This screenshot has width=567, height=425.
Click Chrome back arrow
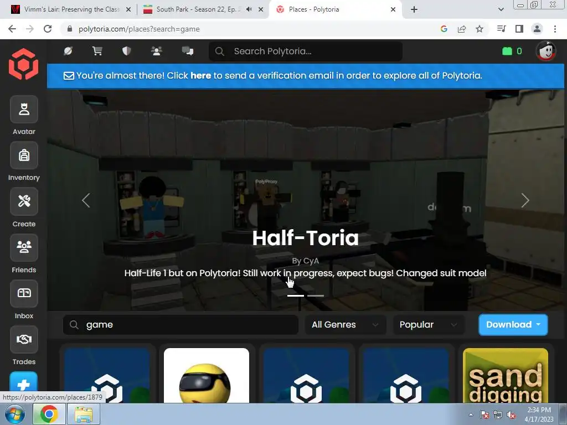[x=12, y=29]
